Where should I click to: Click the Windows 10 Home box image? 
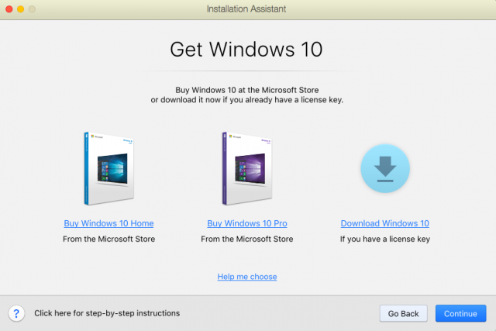[x=109, y=168]
